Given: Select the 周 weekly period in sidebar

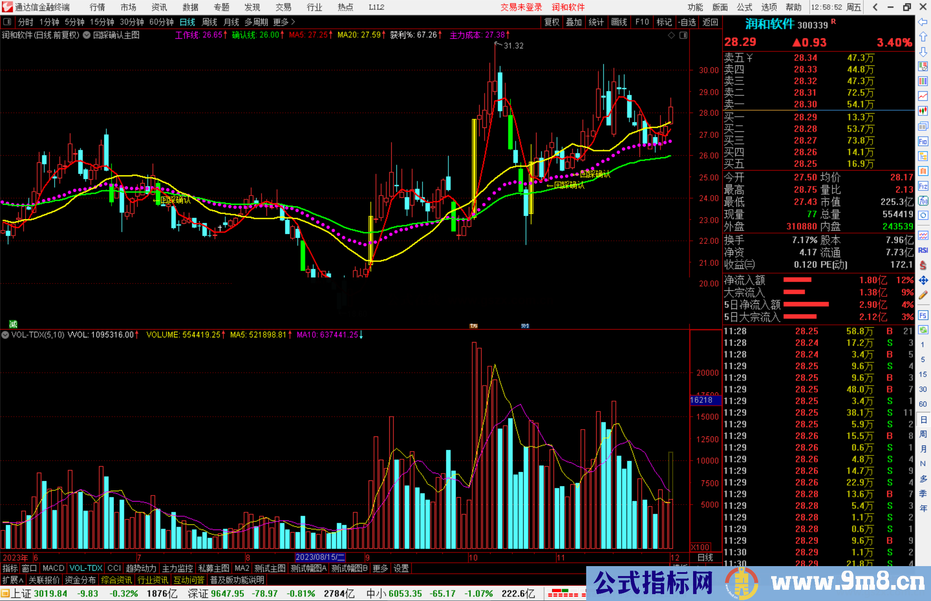Looking at the screenshot, I should 923,434.
